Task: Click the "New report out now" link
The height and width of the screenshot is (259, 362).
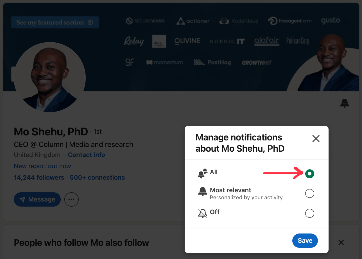Action: (42, 166)
